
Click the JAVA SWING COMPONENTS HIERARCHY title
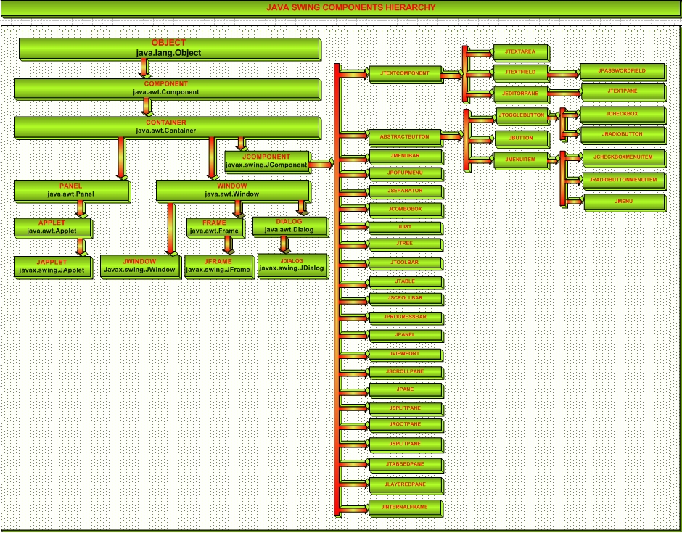350,7
